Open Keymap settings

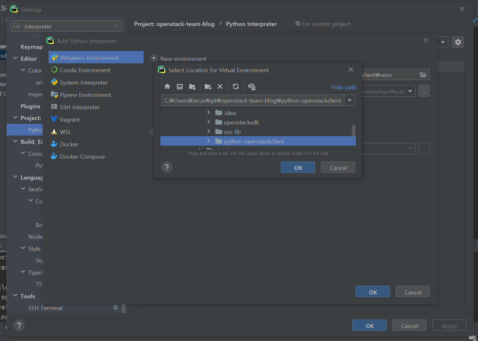(x=31, y=47)
